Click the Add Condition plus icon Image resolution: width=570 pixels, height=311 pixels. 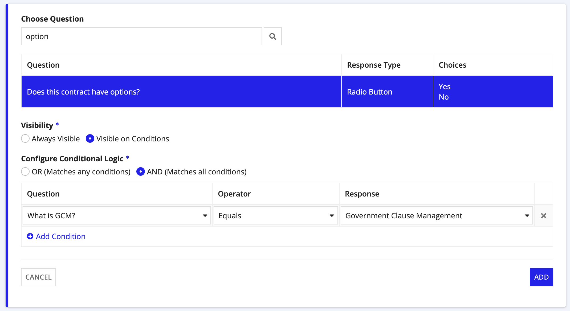click(x=30, y=236)
